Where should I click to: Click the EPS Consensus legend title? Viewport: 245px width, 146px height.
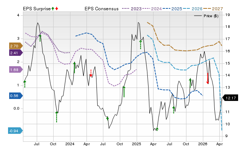(101, 9)
